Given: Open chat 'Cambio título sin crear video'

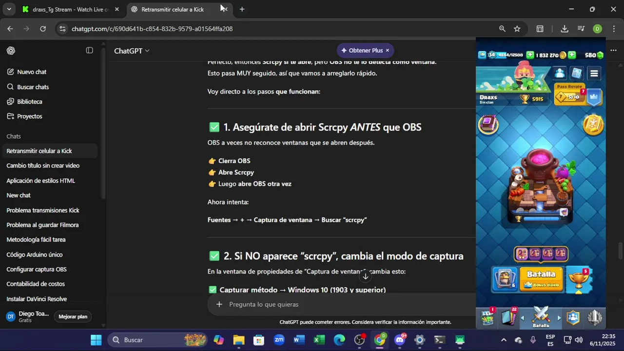Looking at the screenshot, I should coord(43,166).
